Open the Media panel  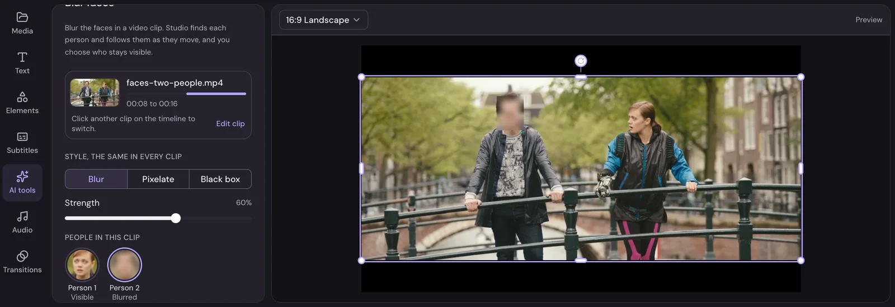[22, 23]
